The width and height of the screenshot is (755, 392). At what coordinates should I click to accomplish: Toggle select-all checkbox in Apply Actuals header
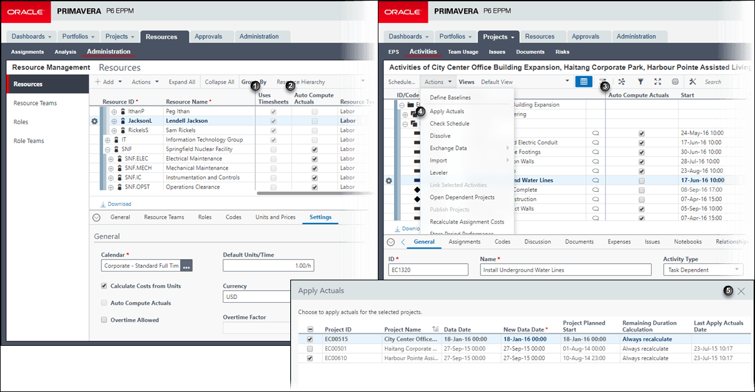pos(310,330)
